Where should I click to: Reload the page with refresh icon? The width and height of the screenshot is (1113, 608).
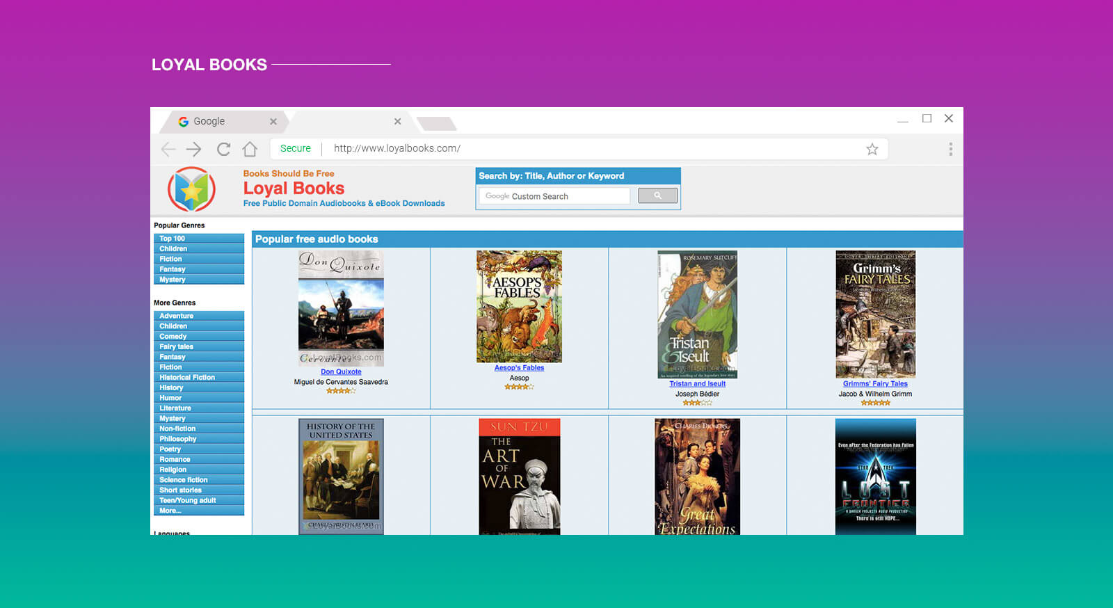click(223, 149)
